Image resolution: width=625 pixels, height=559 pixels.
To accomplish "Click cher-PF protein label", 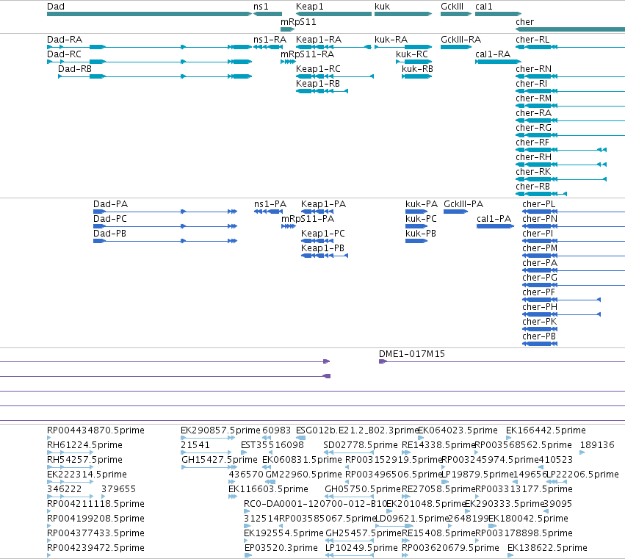I will (x=539, y=292).
